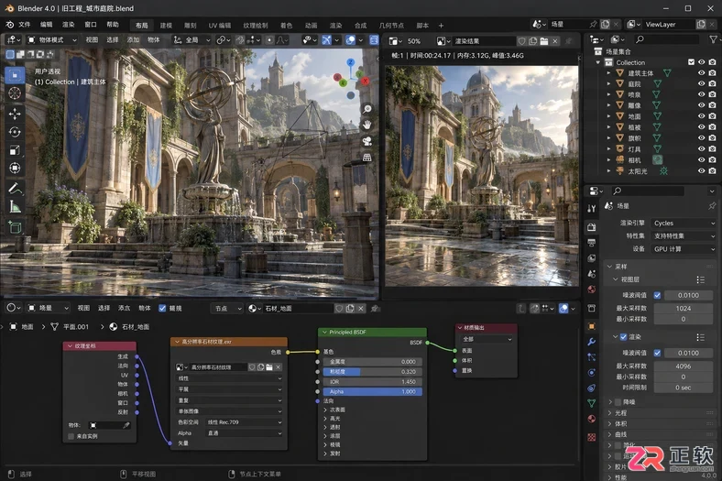Open the 色彩空间 线性 Rec.709 dropdown

[244, 422]
